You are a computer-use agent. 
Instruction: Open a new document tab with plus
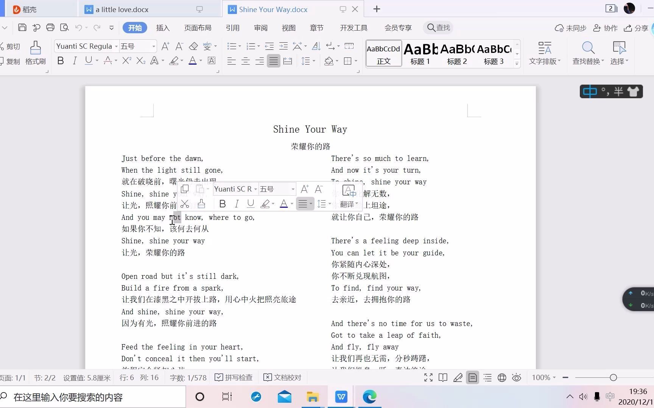point(377,9)
